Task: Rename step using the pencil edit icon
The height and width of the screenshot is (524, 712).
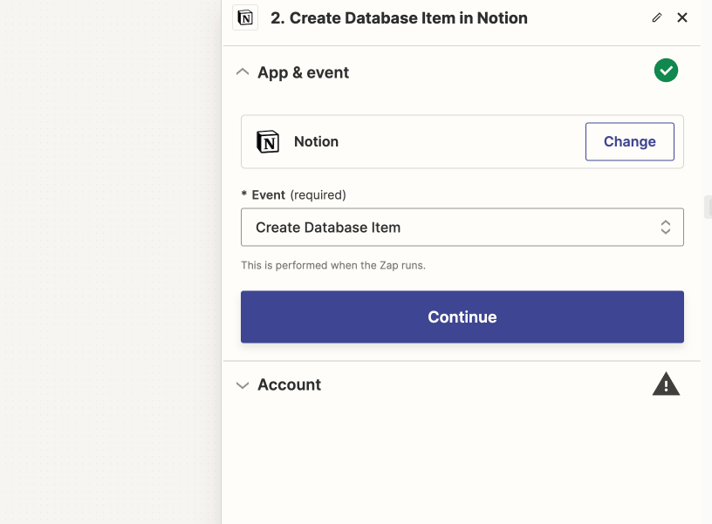Action: pos(657,17)
